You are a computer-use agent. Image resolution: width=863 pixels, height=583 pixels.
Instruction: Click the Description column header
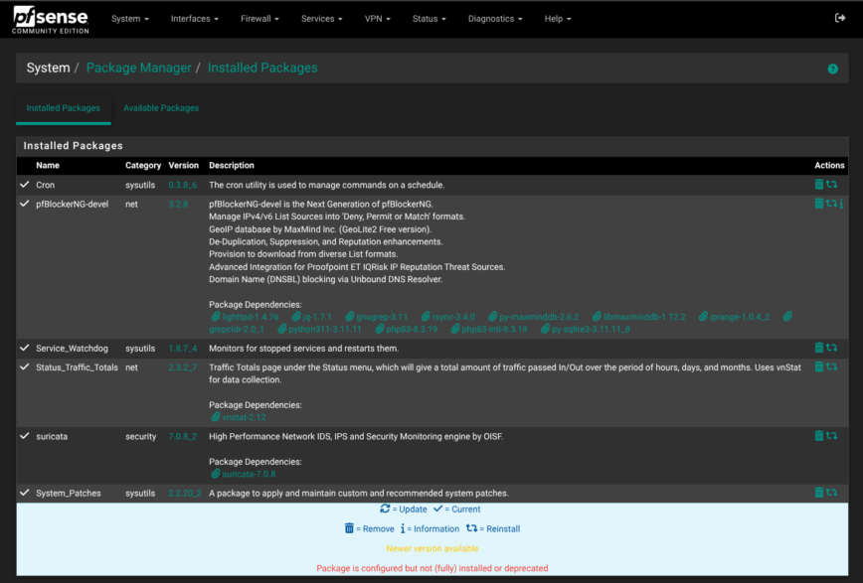point(231,165)
